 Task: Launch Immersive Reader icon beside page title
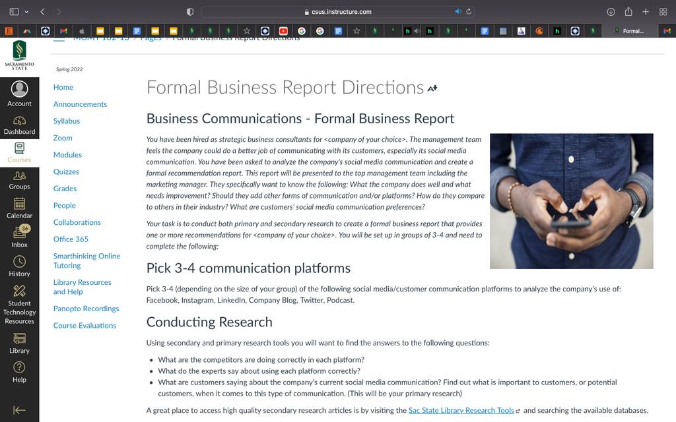pyautogui.click(x=432, y=88)
